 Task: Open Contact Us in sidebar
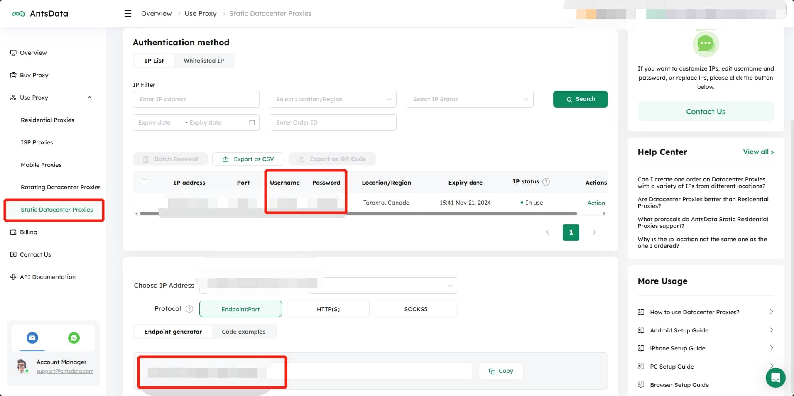point(35,254)
